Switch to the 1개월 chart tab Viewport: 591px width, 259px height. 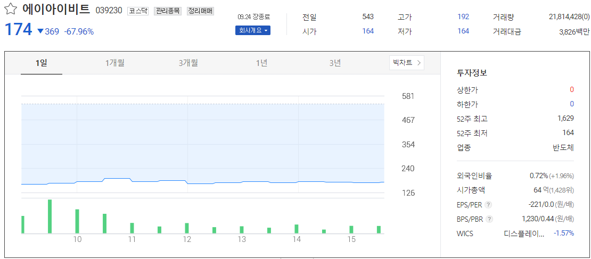[x=114, y=63]
